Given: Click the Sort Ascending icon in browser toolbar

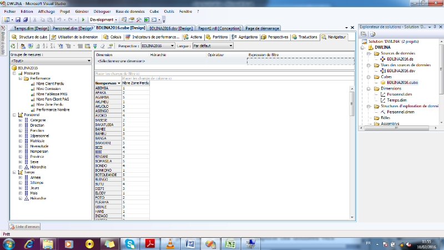Looking at the screenshot, I should 45,46.
